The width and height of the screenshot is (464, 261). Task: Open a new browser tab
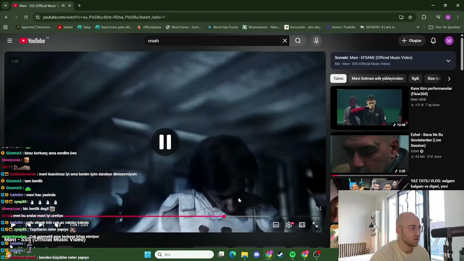(x=79, y=5)
